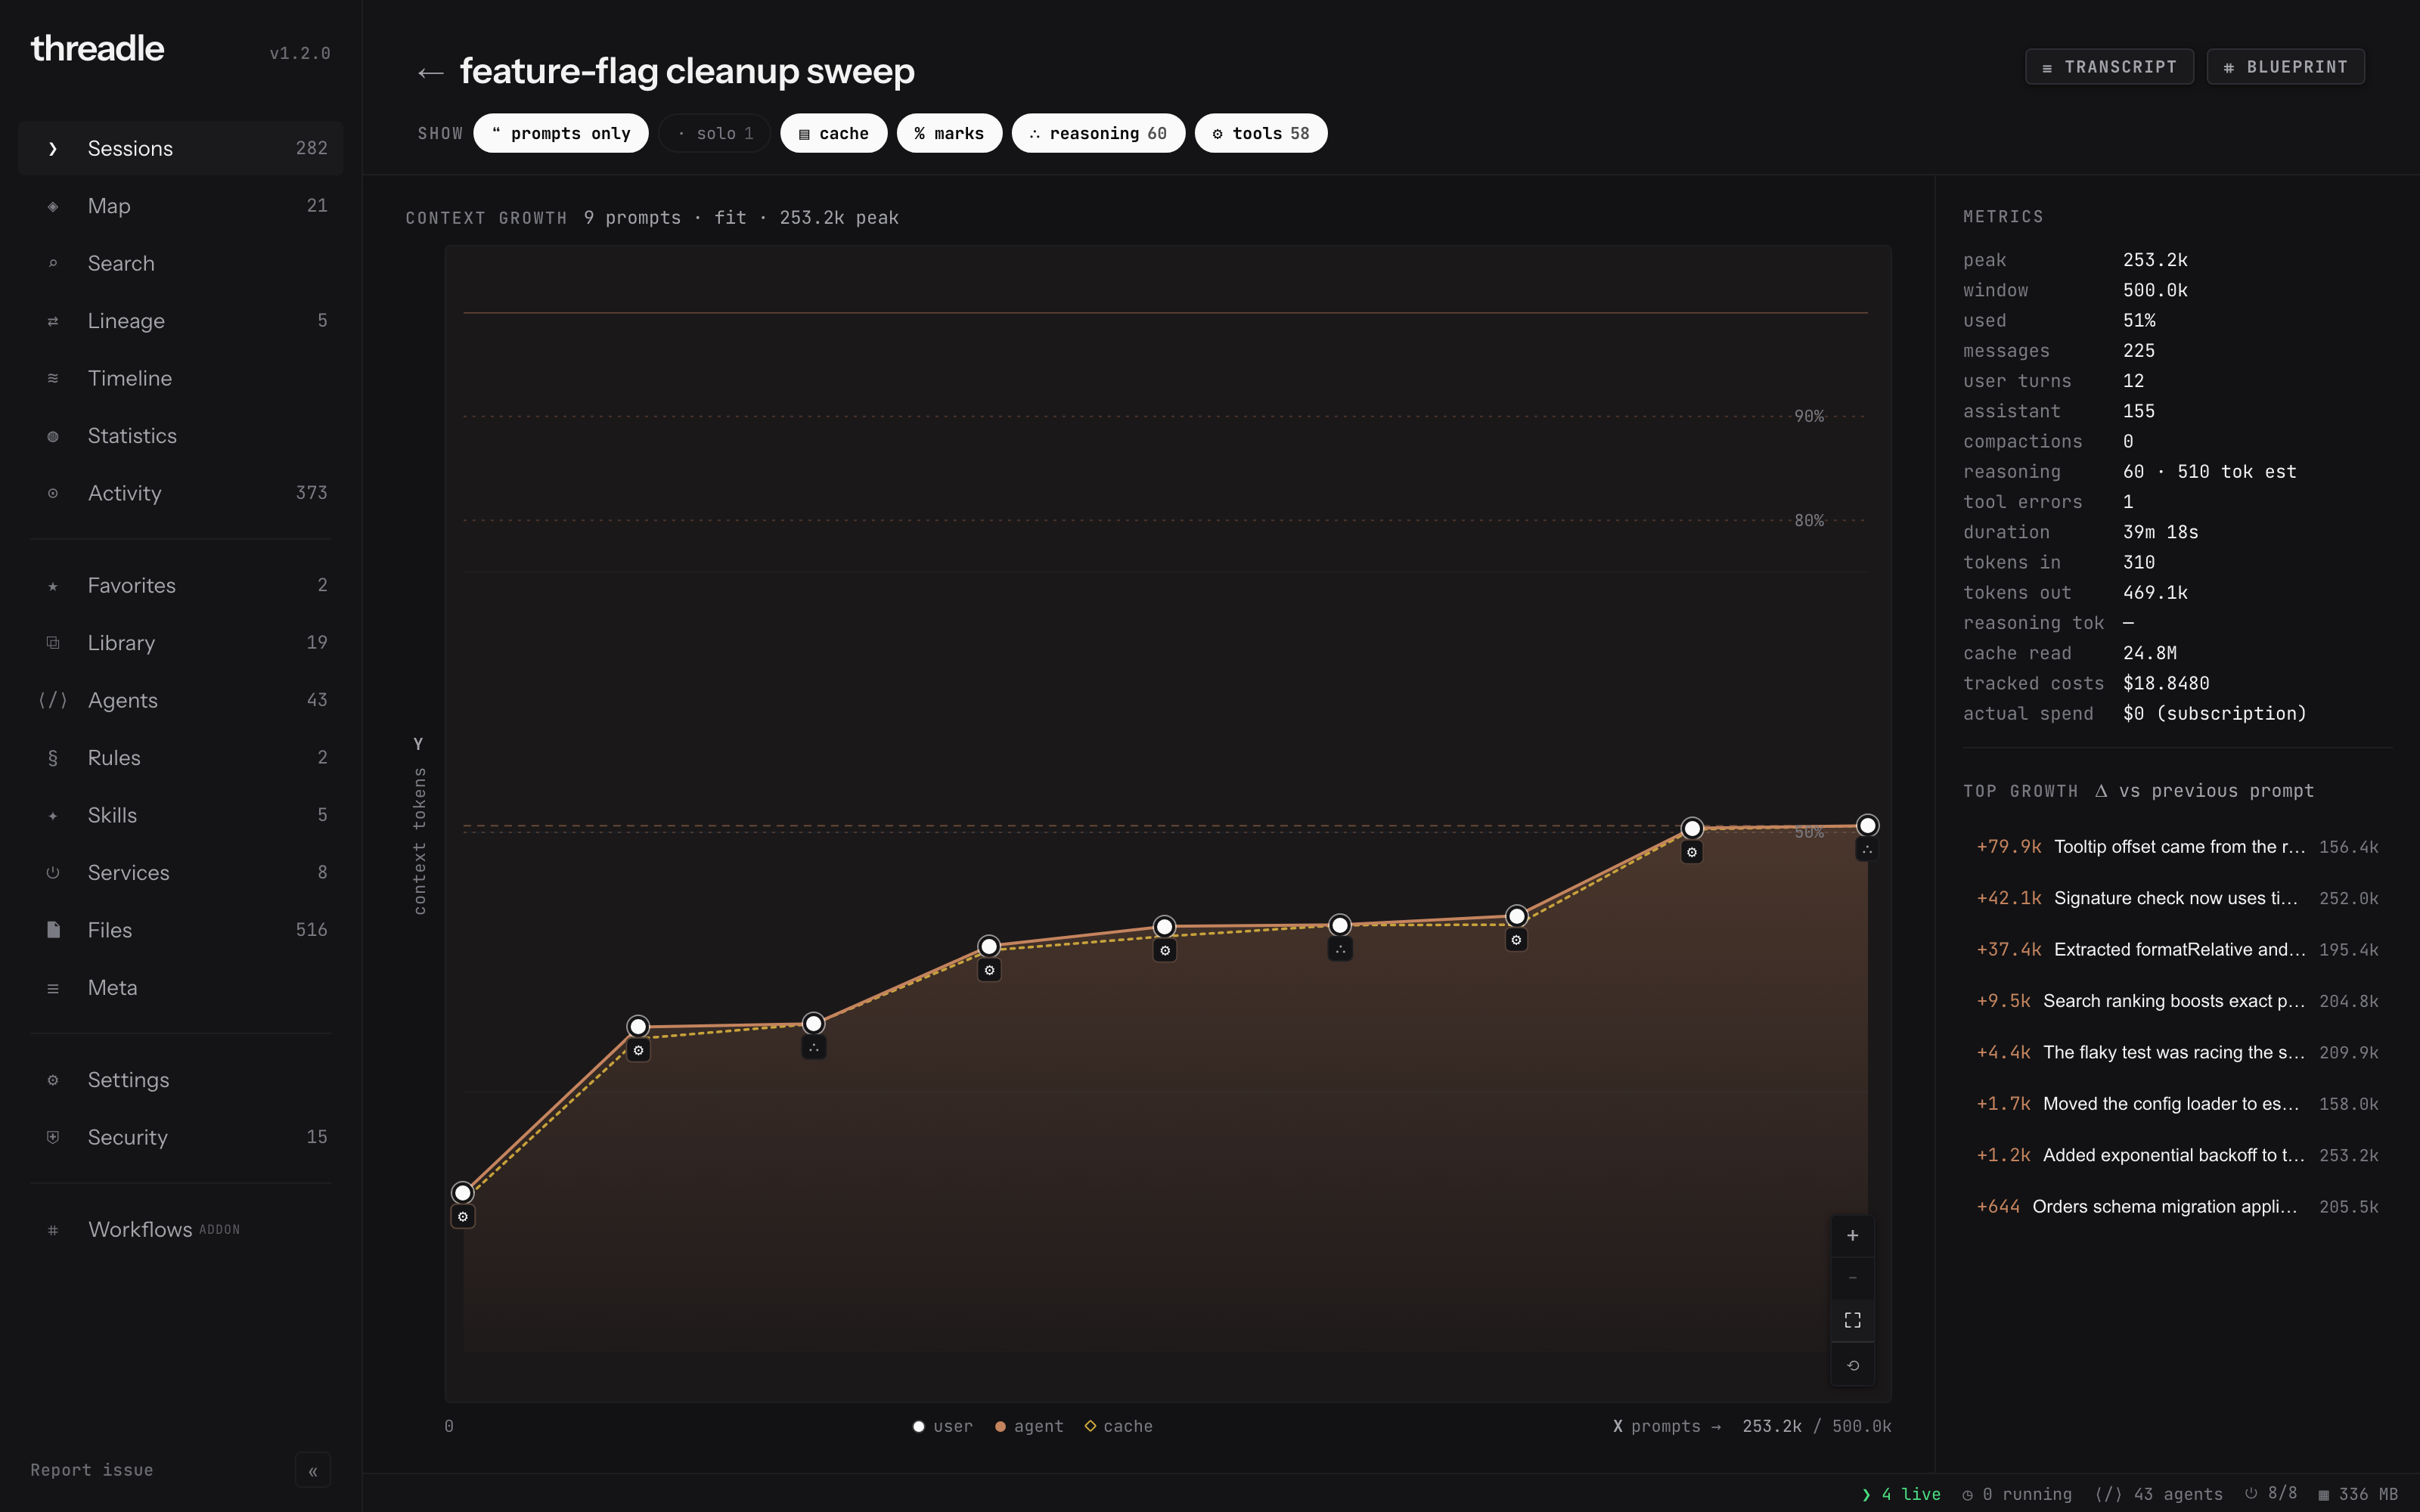Zoom in the chart with plus icon
This screenshot has width=2420, height=1512.
(x=1852, y=1236)
